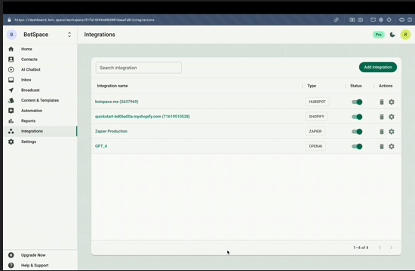The image size is (415, 271).
Task: Click the Pro plan badge
Action: point(379,35)
